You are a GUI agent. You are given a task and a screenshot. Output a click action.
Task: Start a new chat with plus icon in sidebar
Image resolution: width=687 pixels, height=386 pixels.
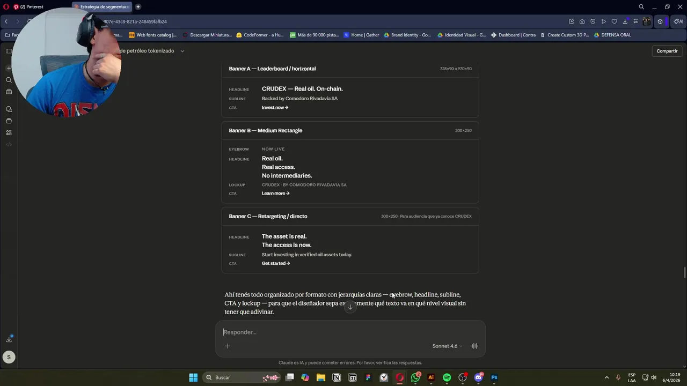click(x=9, y=68)
